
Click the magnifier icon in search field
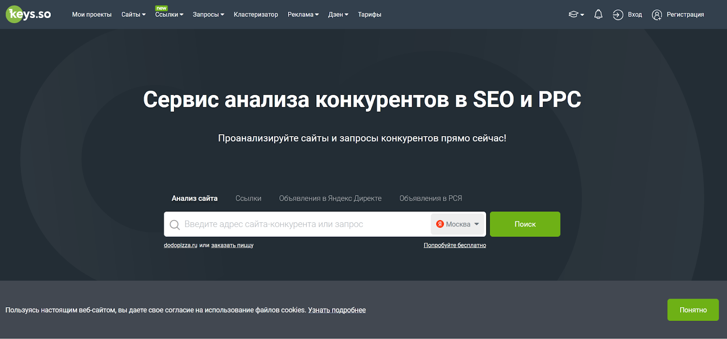point(174,225)
